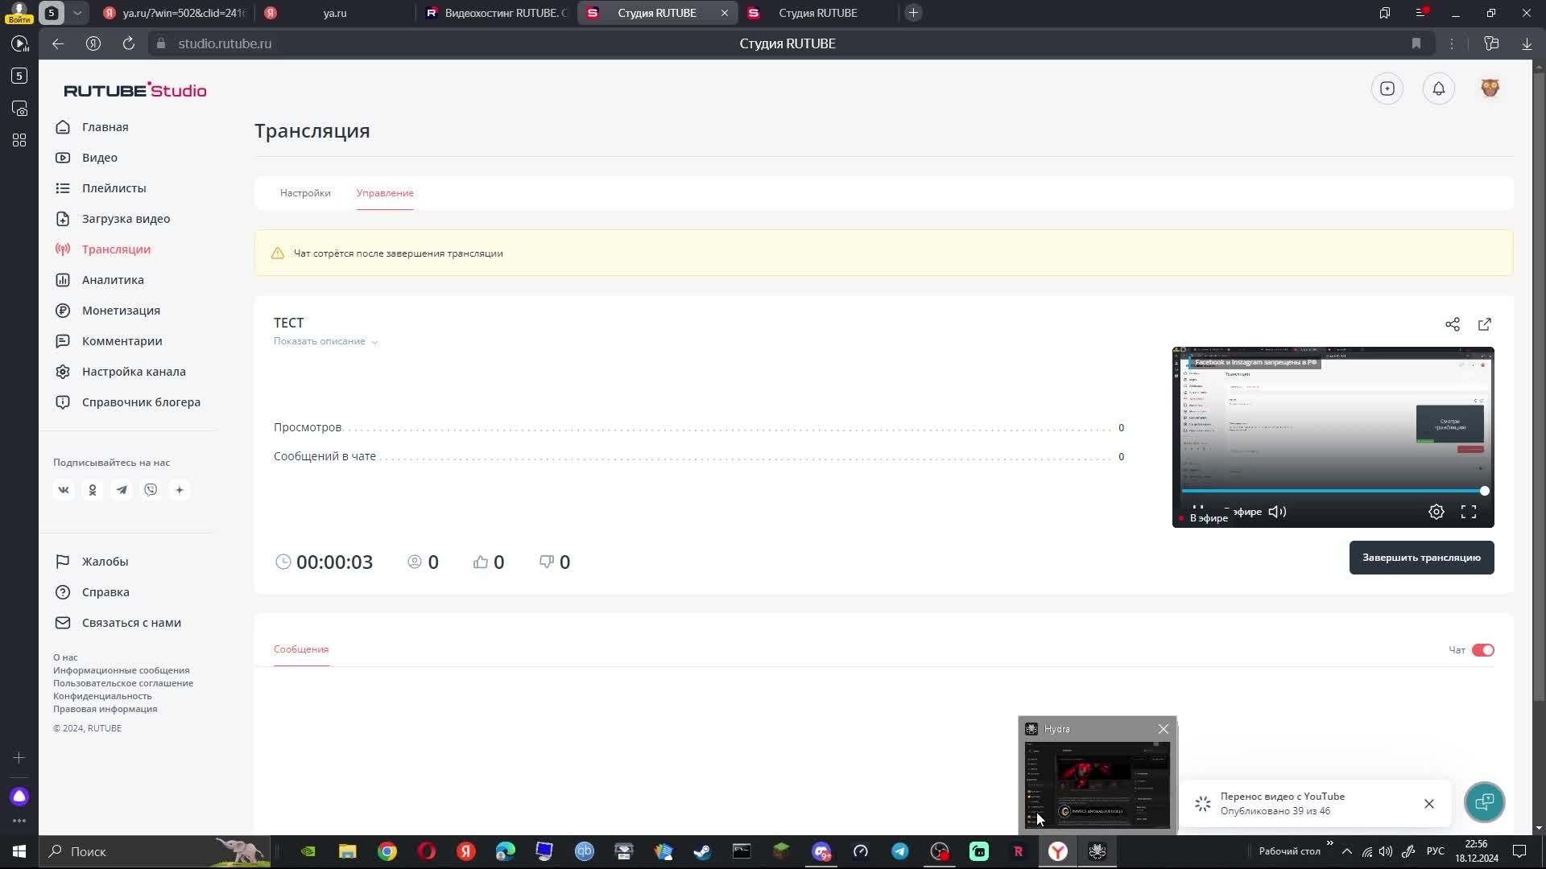
Task: Open the user avatar menu
Action: tap(1490, 89)
